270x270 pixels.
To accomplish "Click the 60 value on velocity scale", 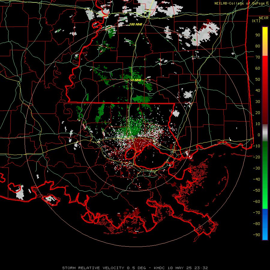I will [258, 68].
